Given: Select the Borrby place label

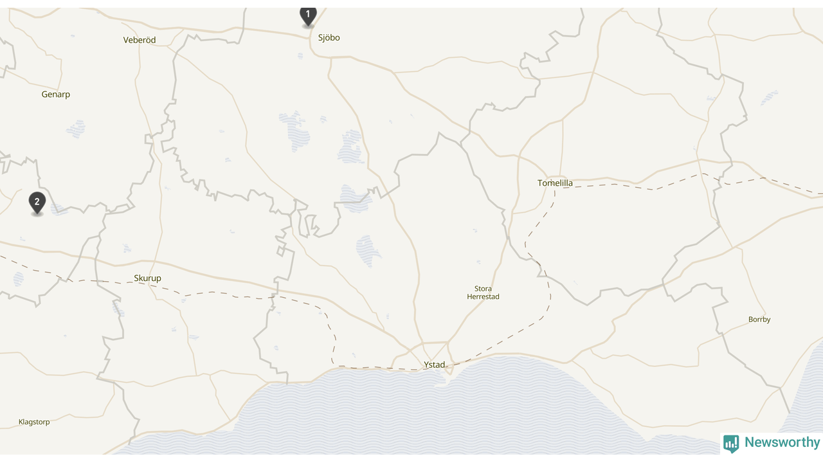Looking at the screenshot, I should (x=759, y=320).
